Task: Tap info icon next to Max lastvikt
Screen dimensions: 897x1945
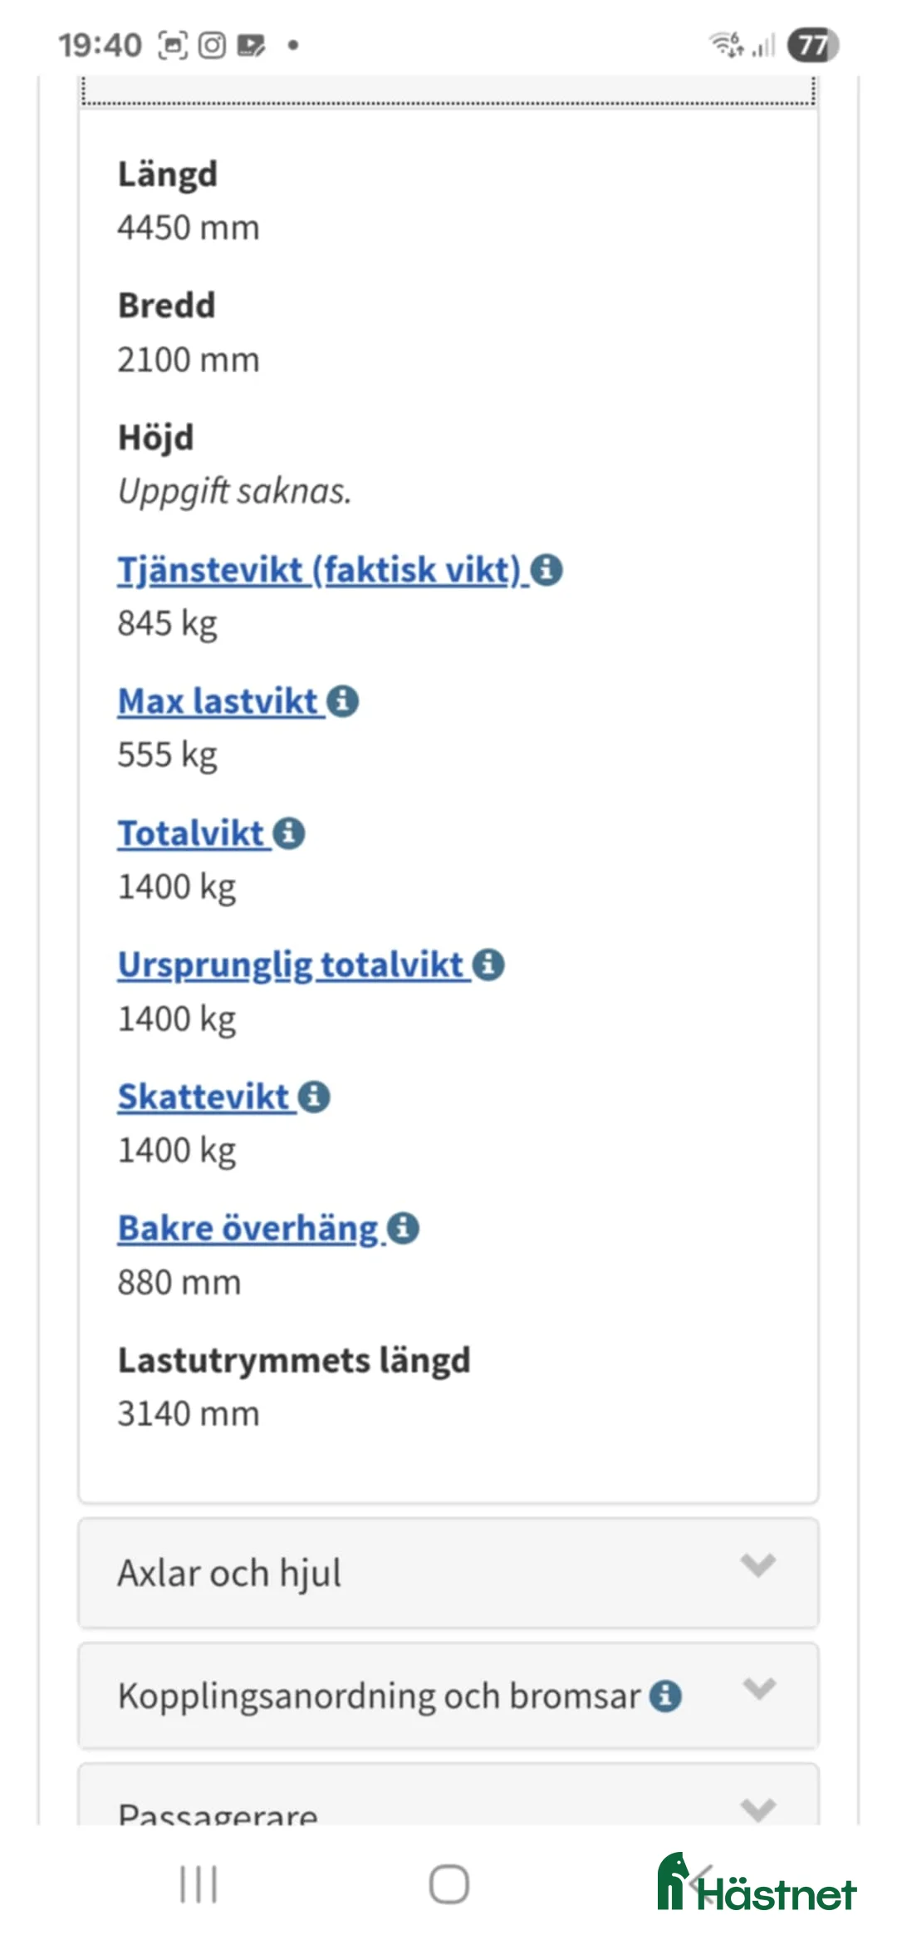Action: 342,701
